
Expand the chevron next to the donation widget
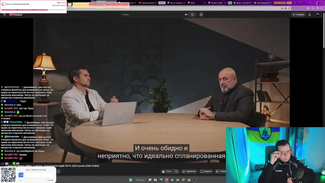(x=58, y=171)
